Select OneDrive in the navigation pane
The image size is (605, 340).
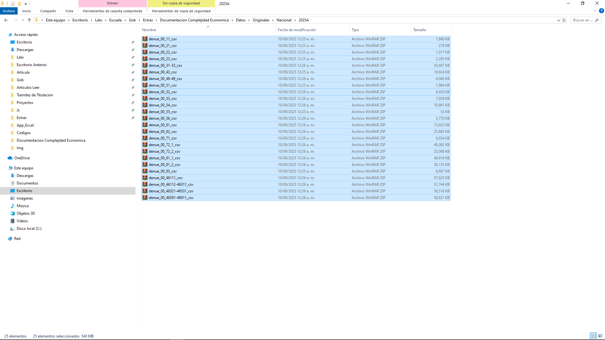click(x=22, y=158)
